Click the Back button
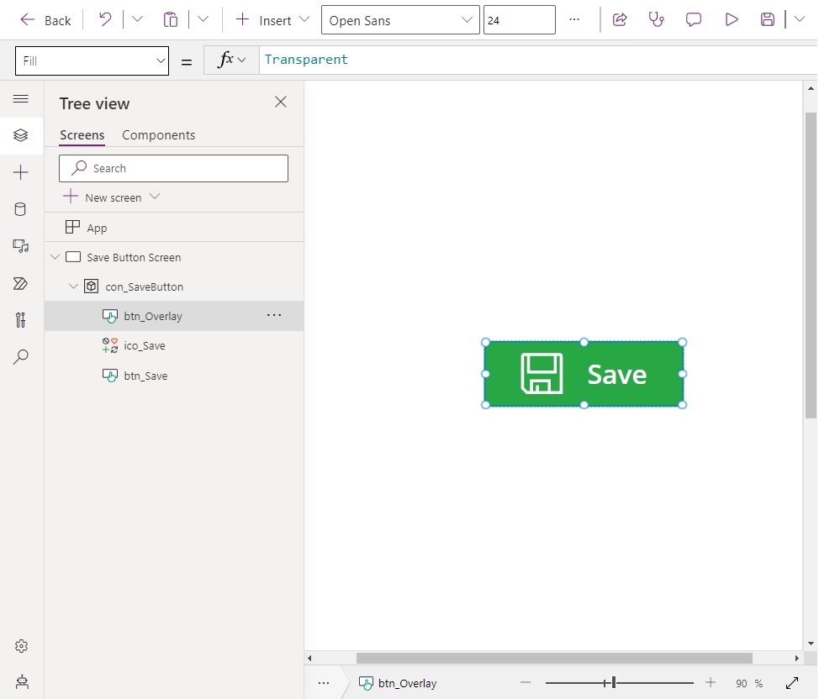The width and height of the screenshot is (819, 699). 45,19
